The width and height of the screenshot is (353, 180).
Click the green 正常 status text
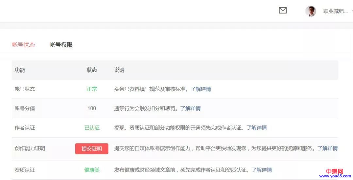92,89
